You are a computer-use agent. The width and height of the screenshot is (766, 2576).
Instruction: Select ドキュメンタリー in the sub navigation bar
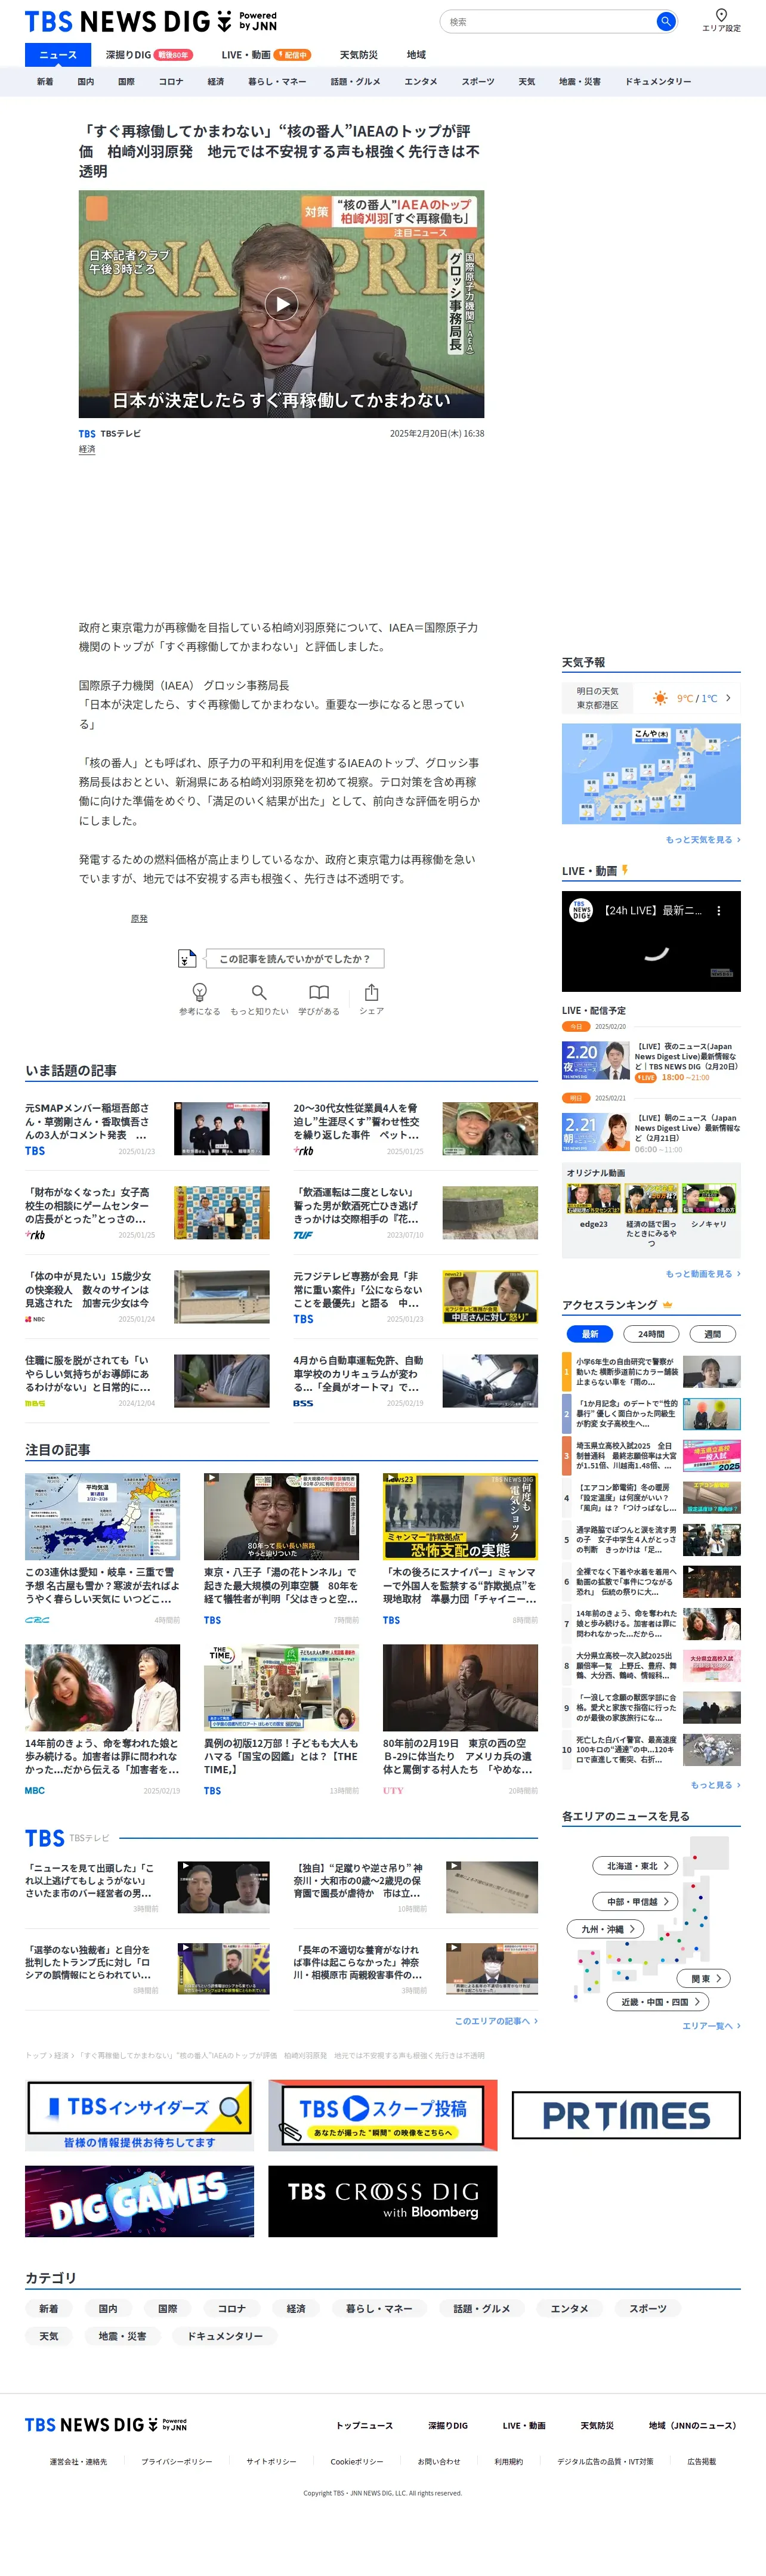(658, 82)
